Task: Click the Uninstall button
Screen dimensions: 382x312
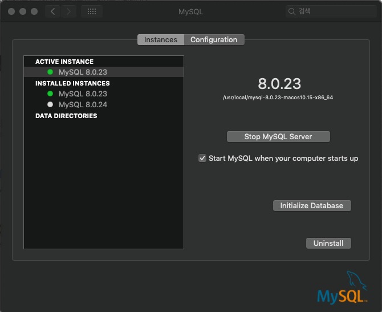Action: tap(328, 243)
